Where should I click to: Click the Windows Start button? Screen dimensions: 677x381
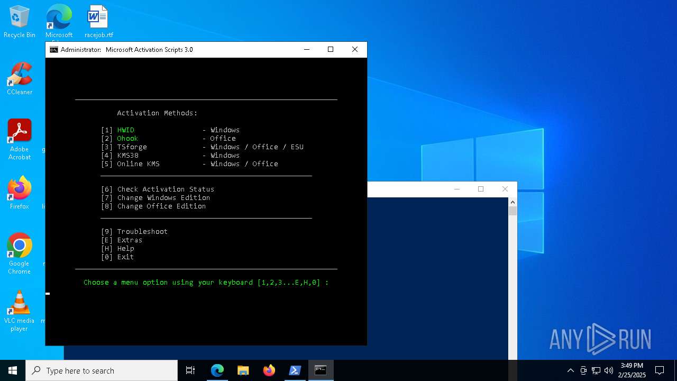point(13,370)
